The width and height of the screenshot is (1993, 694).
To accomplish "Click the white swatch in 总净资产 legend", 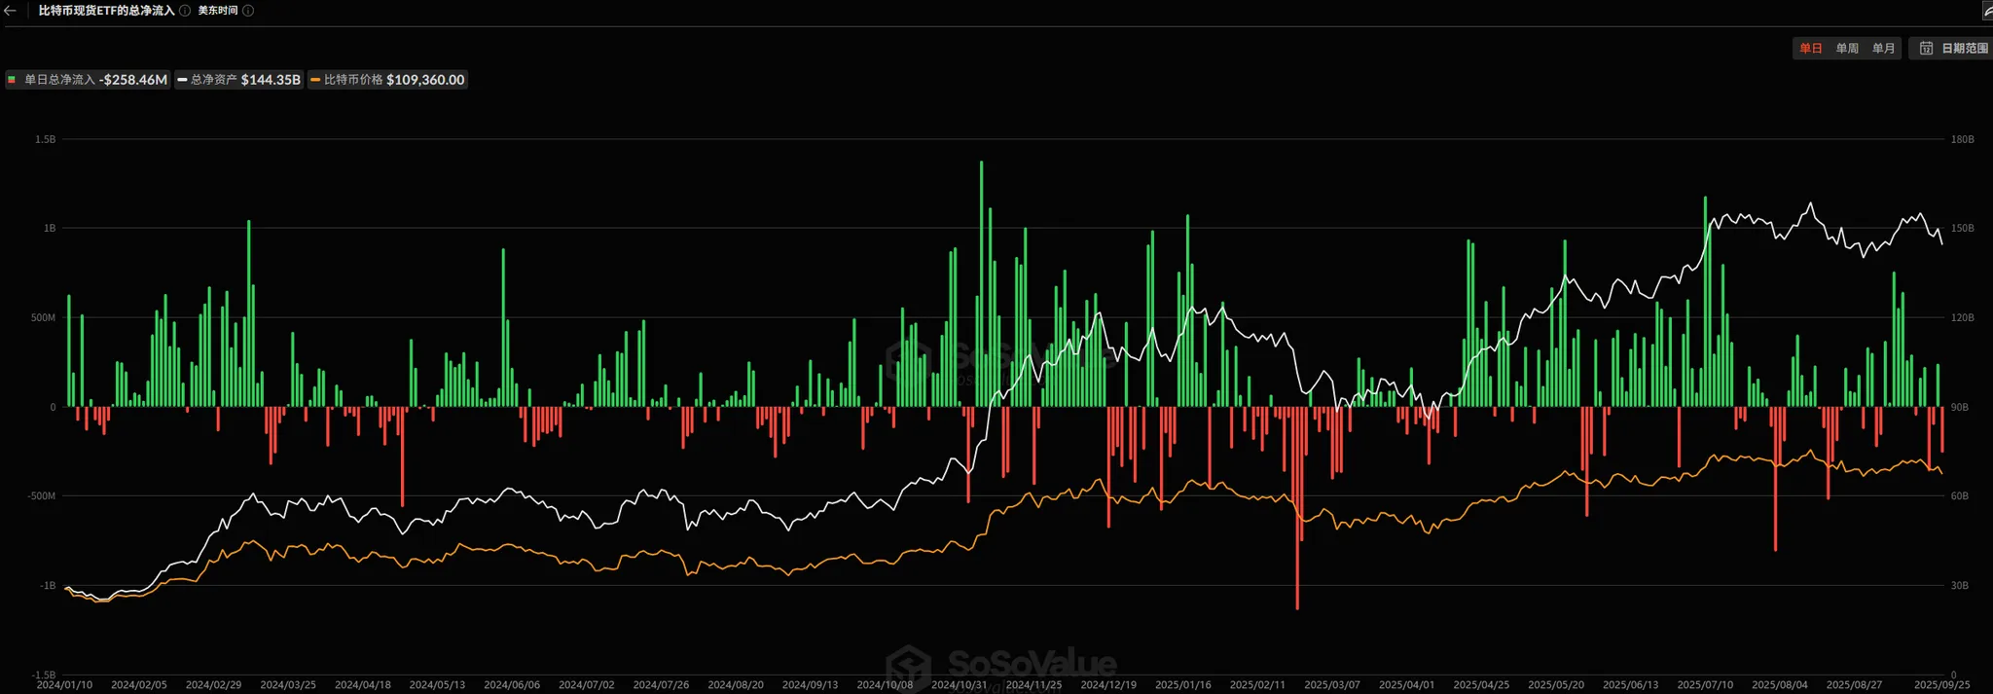I will pyautogui.click(x=182, y=80).
